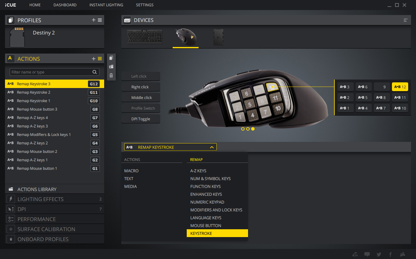Open the Dashboard tab
416x259 pixels.
65,5
